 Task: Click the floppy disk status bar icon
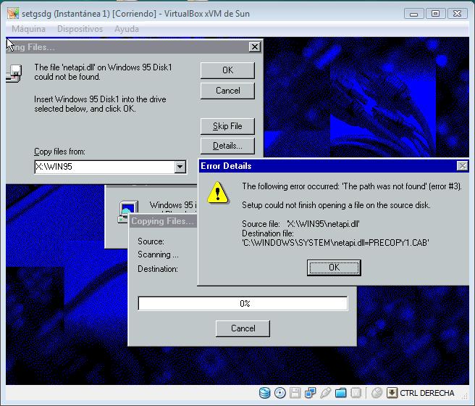pyautogui.click(x=295, y=393)
